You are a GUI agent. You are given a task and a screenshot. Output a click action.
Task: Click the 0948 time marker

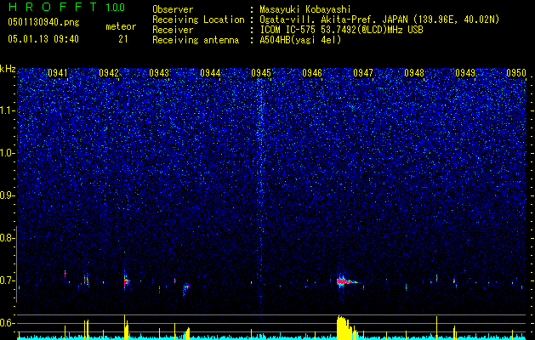(414, 73)
